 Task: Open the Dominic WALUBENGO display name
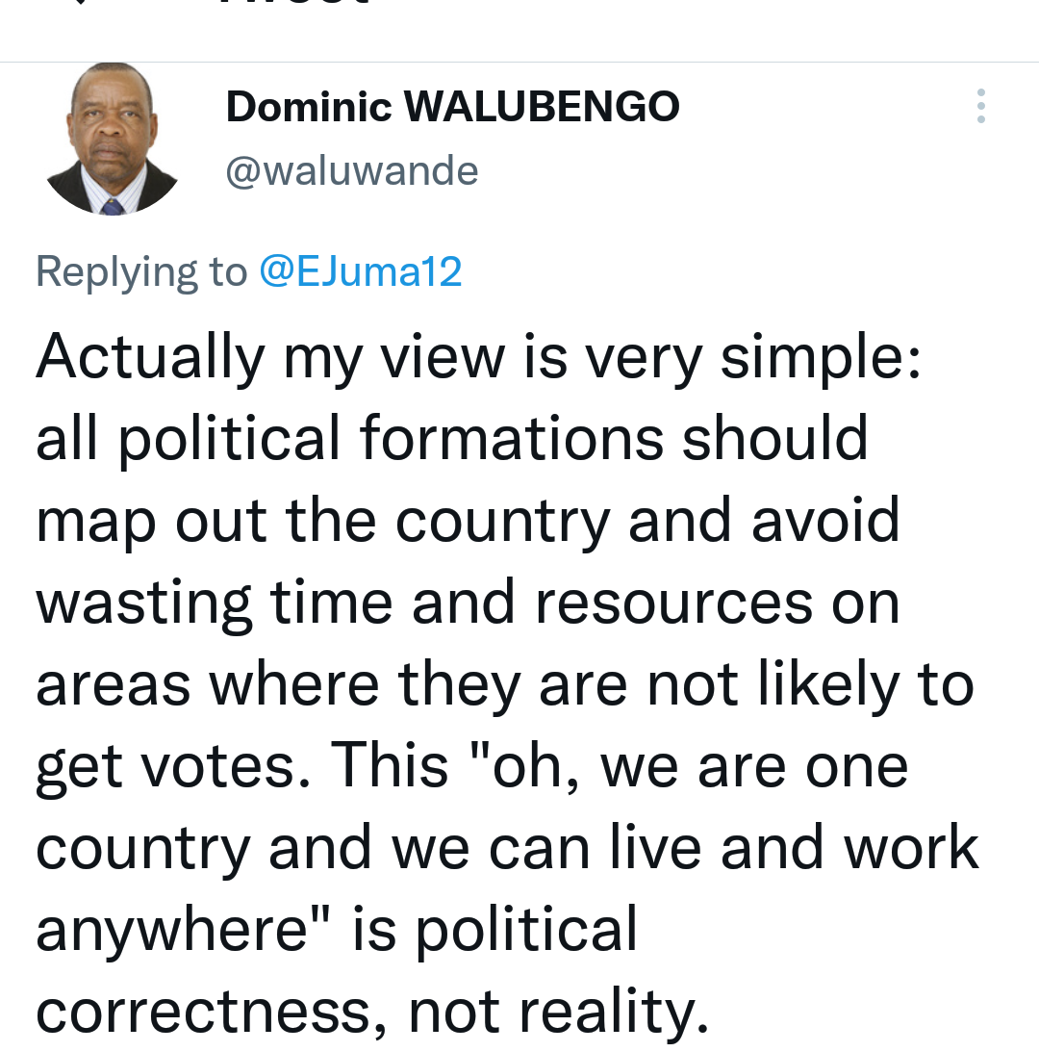[452, 107]
